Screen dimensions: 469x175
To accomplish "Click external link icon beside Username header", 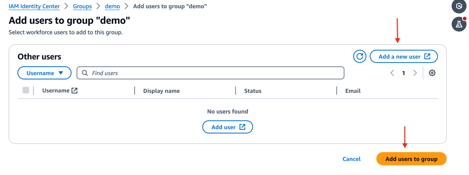I will [75, 90].
